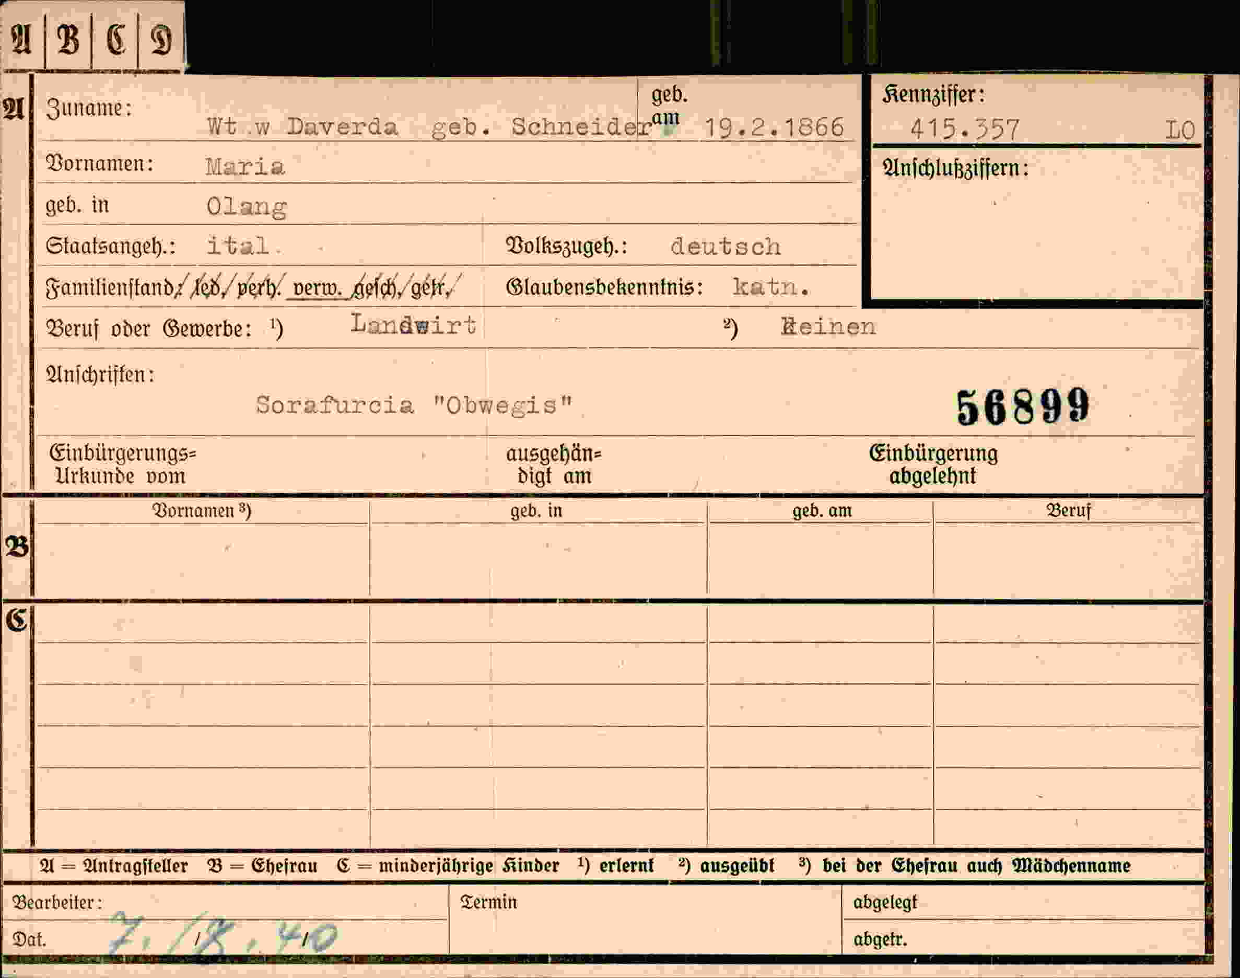Click the 'Wt.w' prefix before Daverda
The height and width of the screenshot is (978, 1240).
pos(238,126)
